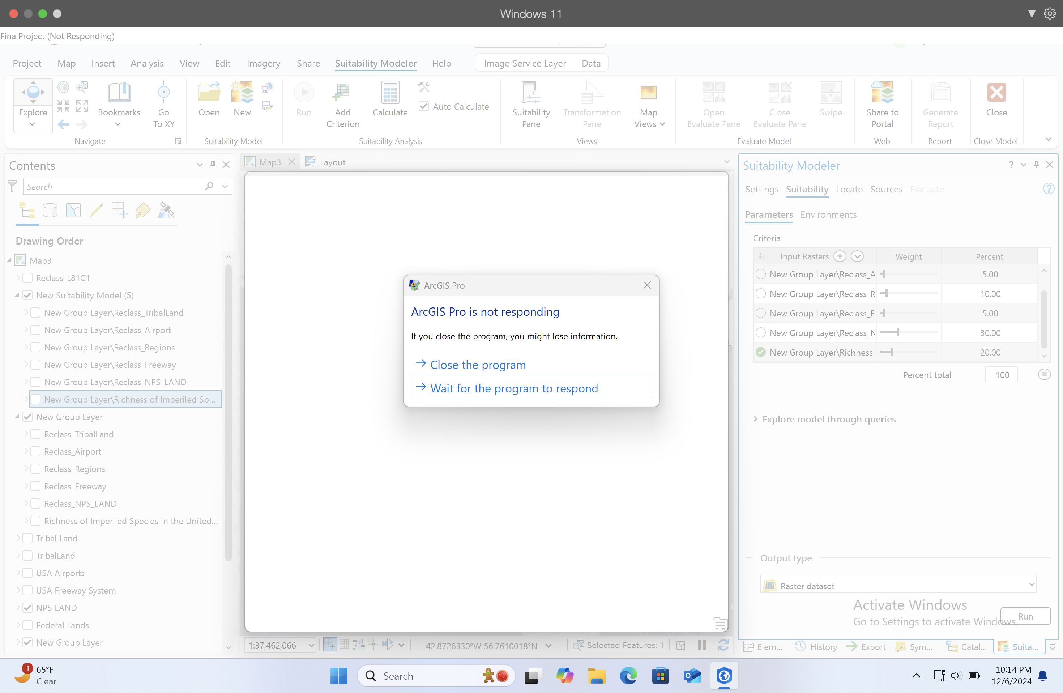Open the Contents search options dropdown
1063x693 pixels.
coord(225,186)
